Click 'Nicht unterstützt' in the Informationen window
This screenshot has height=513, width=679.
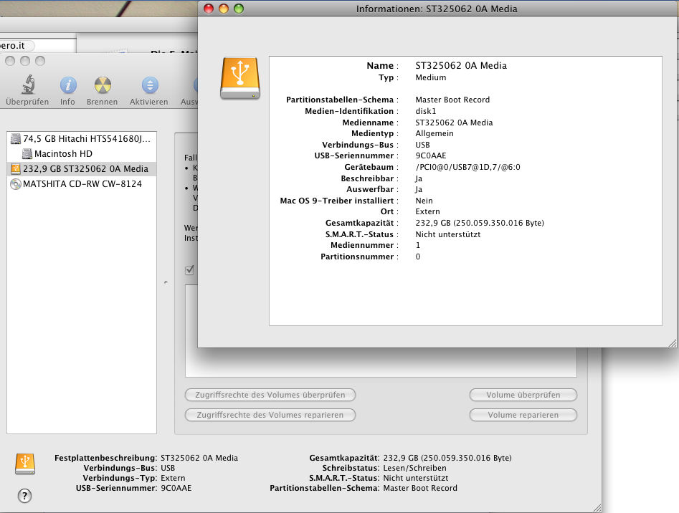click(x=447, y=234)
